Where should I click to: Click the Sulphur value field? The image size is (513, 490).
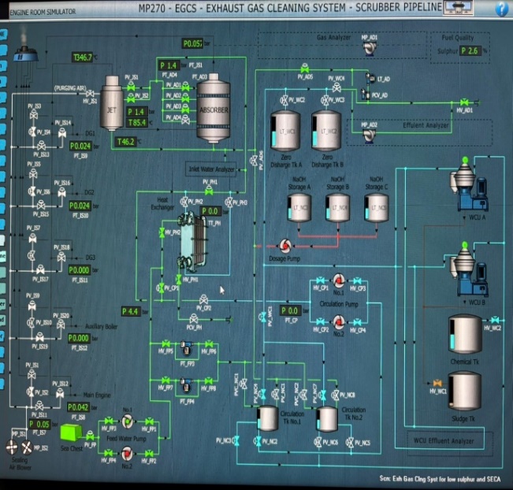[x=472, y=50]
